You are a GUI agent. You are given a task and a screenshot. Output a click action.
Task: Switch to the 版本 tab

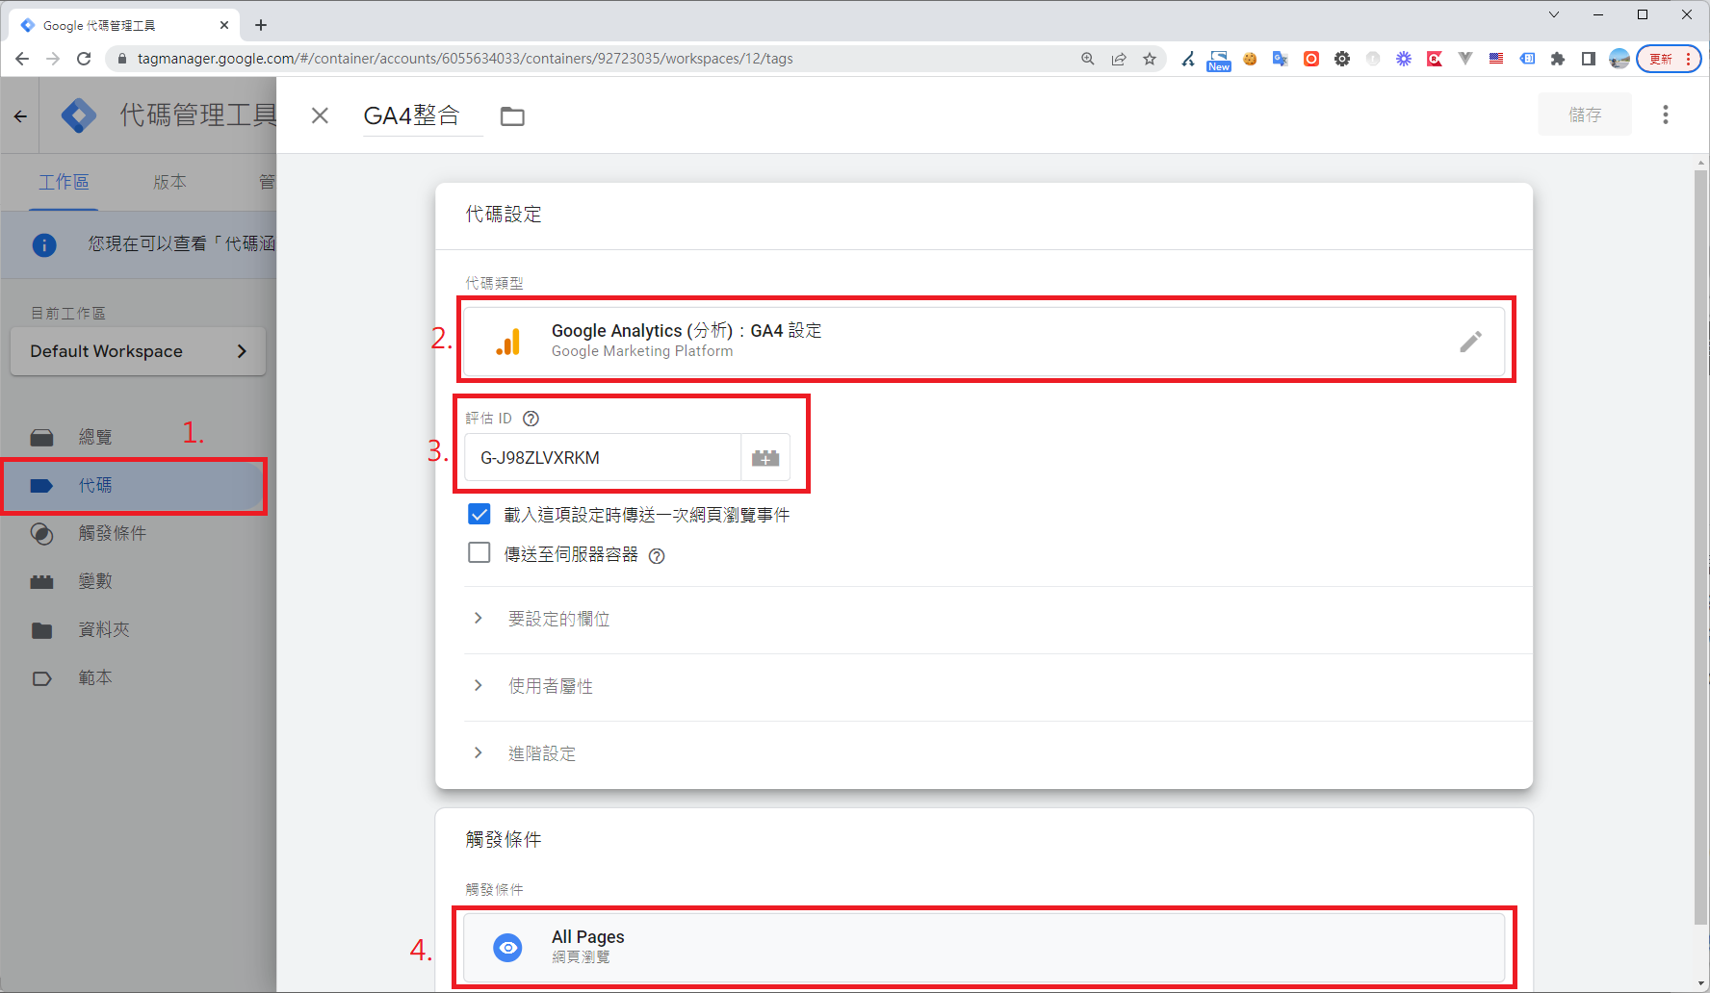pyautogui.click(x=169, y=182)
